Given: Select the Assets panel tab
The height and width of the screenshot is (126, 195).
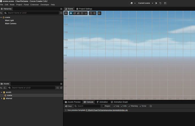Looking at the screenshot, I should click(5, 84).
